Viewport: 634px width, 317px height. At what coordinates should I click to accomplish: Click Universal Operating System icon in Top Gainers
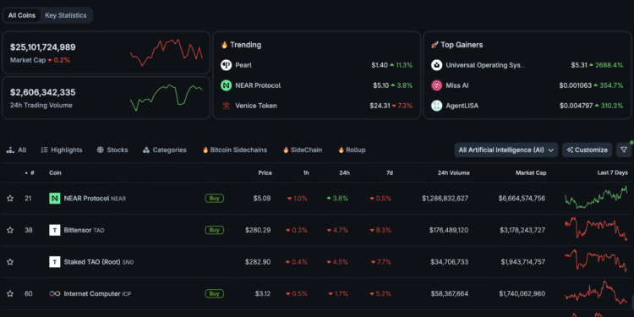pyautogui.click(x=437, y=65)
